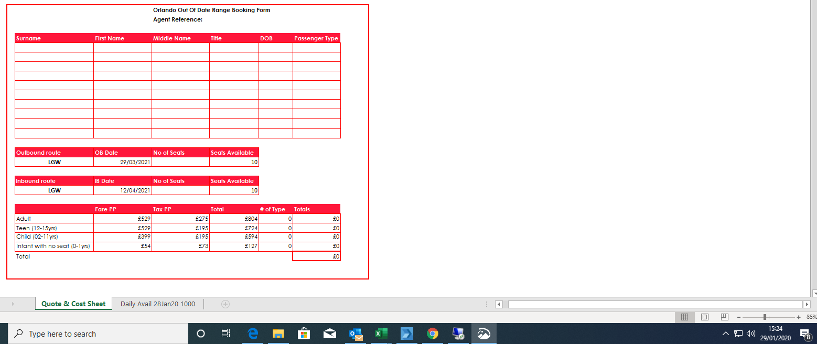Viewport: 817px width, 344px height.
Task: Click the sheet tab scroll left arrow
Action: [13, 304]
